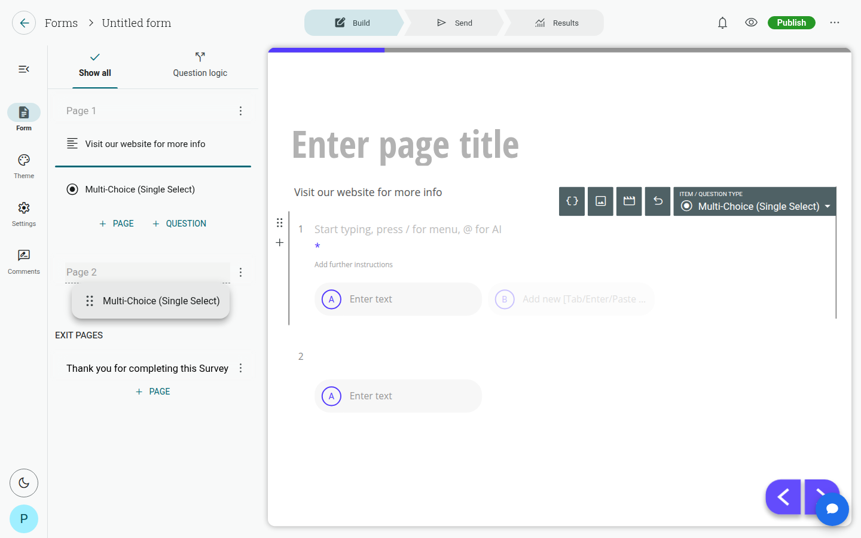
Task: Add a new QUESTION under Page 1
Action: [x=179, y=224]
